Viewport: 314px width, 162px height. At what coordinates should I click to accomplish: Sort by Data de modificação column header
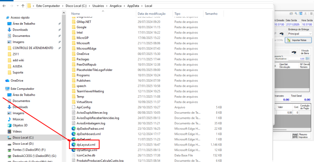click(152, 14)
